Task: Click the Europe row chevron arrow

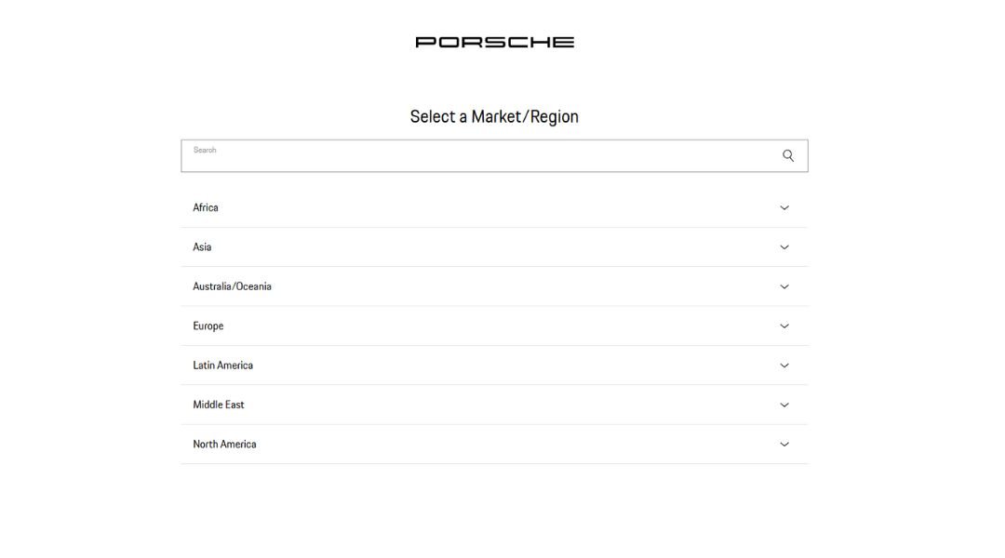Action: coord(784,326)
